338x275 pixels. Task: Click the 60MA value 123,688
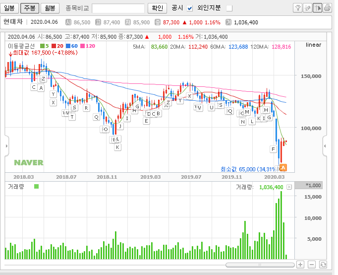pyautogui.click(x=238, y=47)
